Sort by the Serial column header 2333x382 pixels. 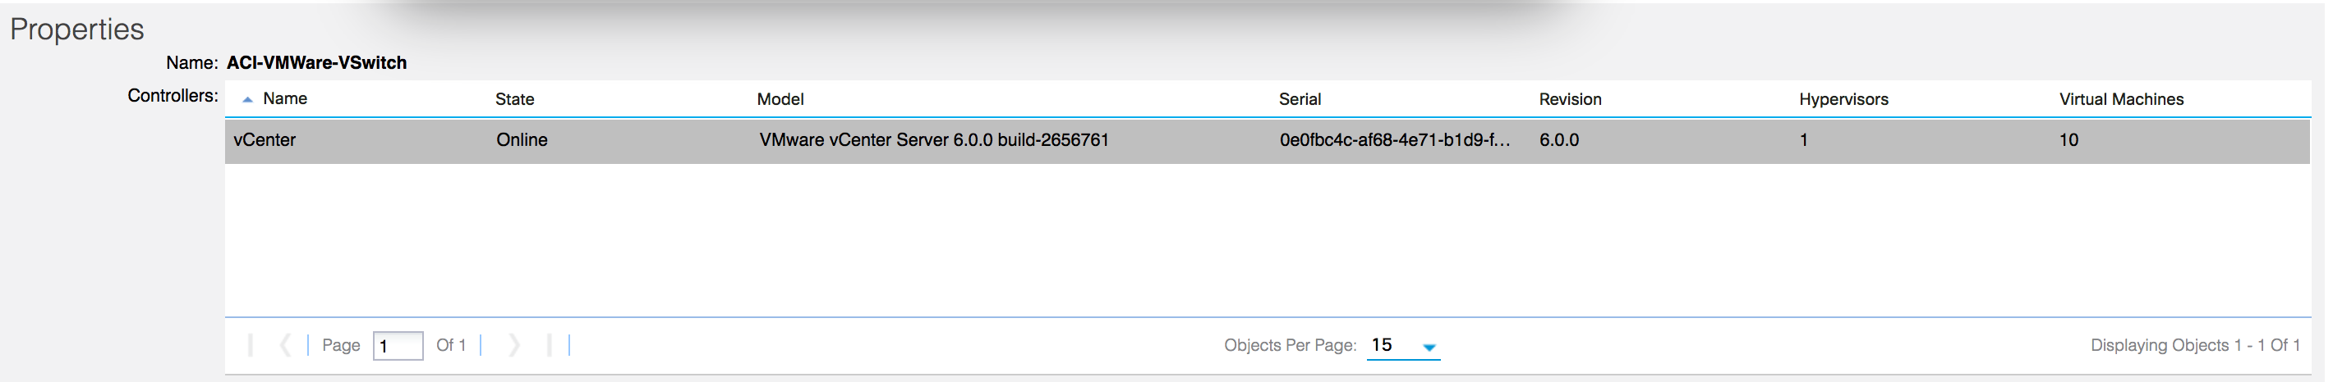click(x=1300, y=99)
